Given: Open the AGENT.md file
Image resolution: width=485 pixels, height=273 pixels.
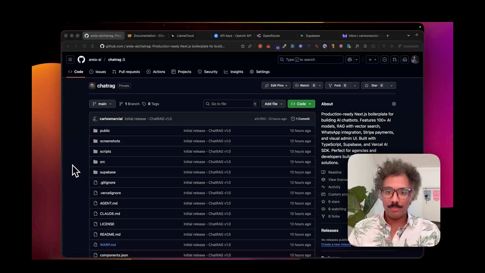Looking at the screenshot, I should pos(109,203).
